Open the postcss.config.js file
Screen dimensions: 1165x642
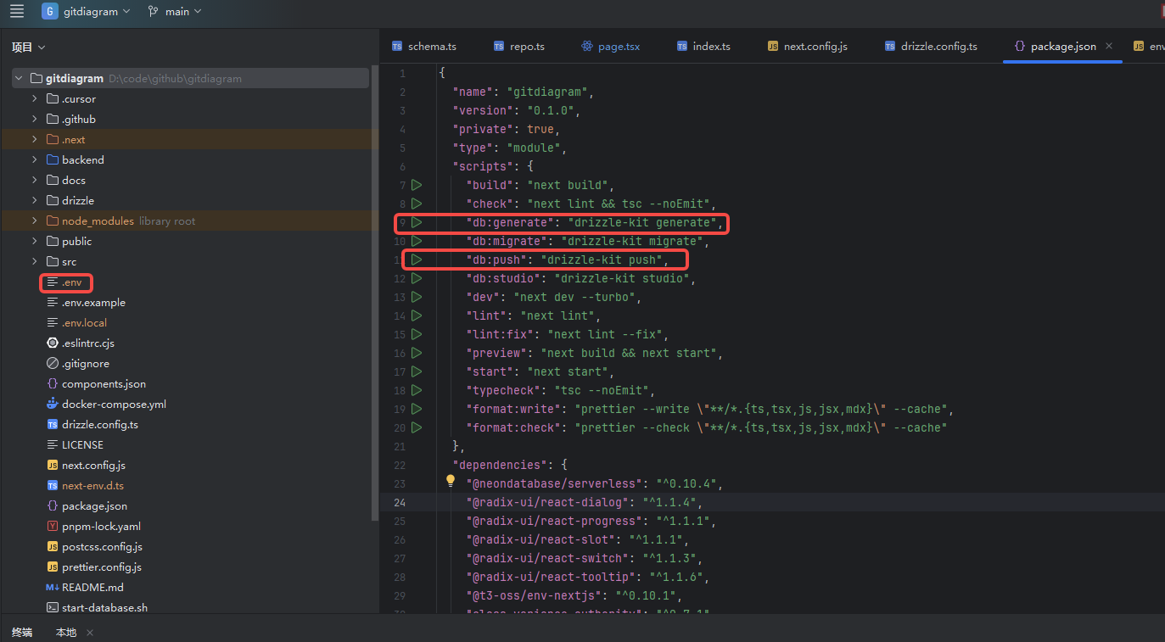point(94,546)
